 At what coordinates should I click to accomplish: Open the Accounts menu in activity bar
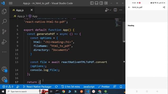coord(4,69)
